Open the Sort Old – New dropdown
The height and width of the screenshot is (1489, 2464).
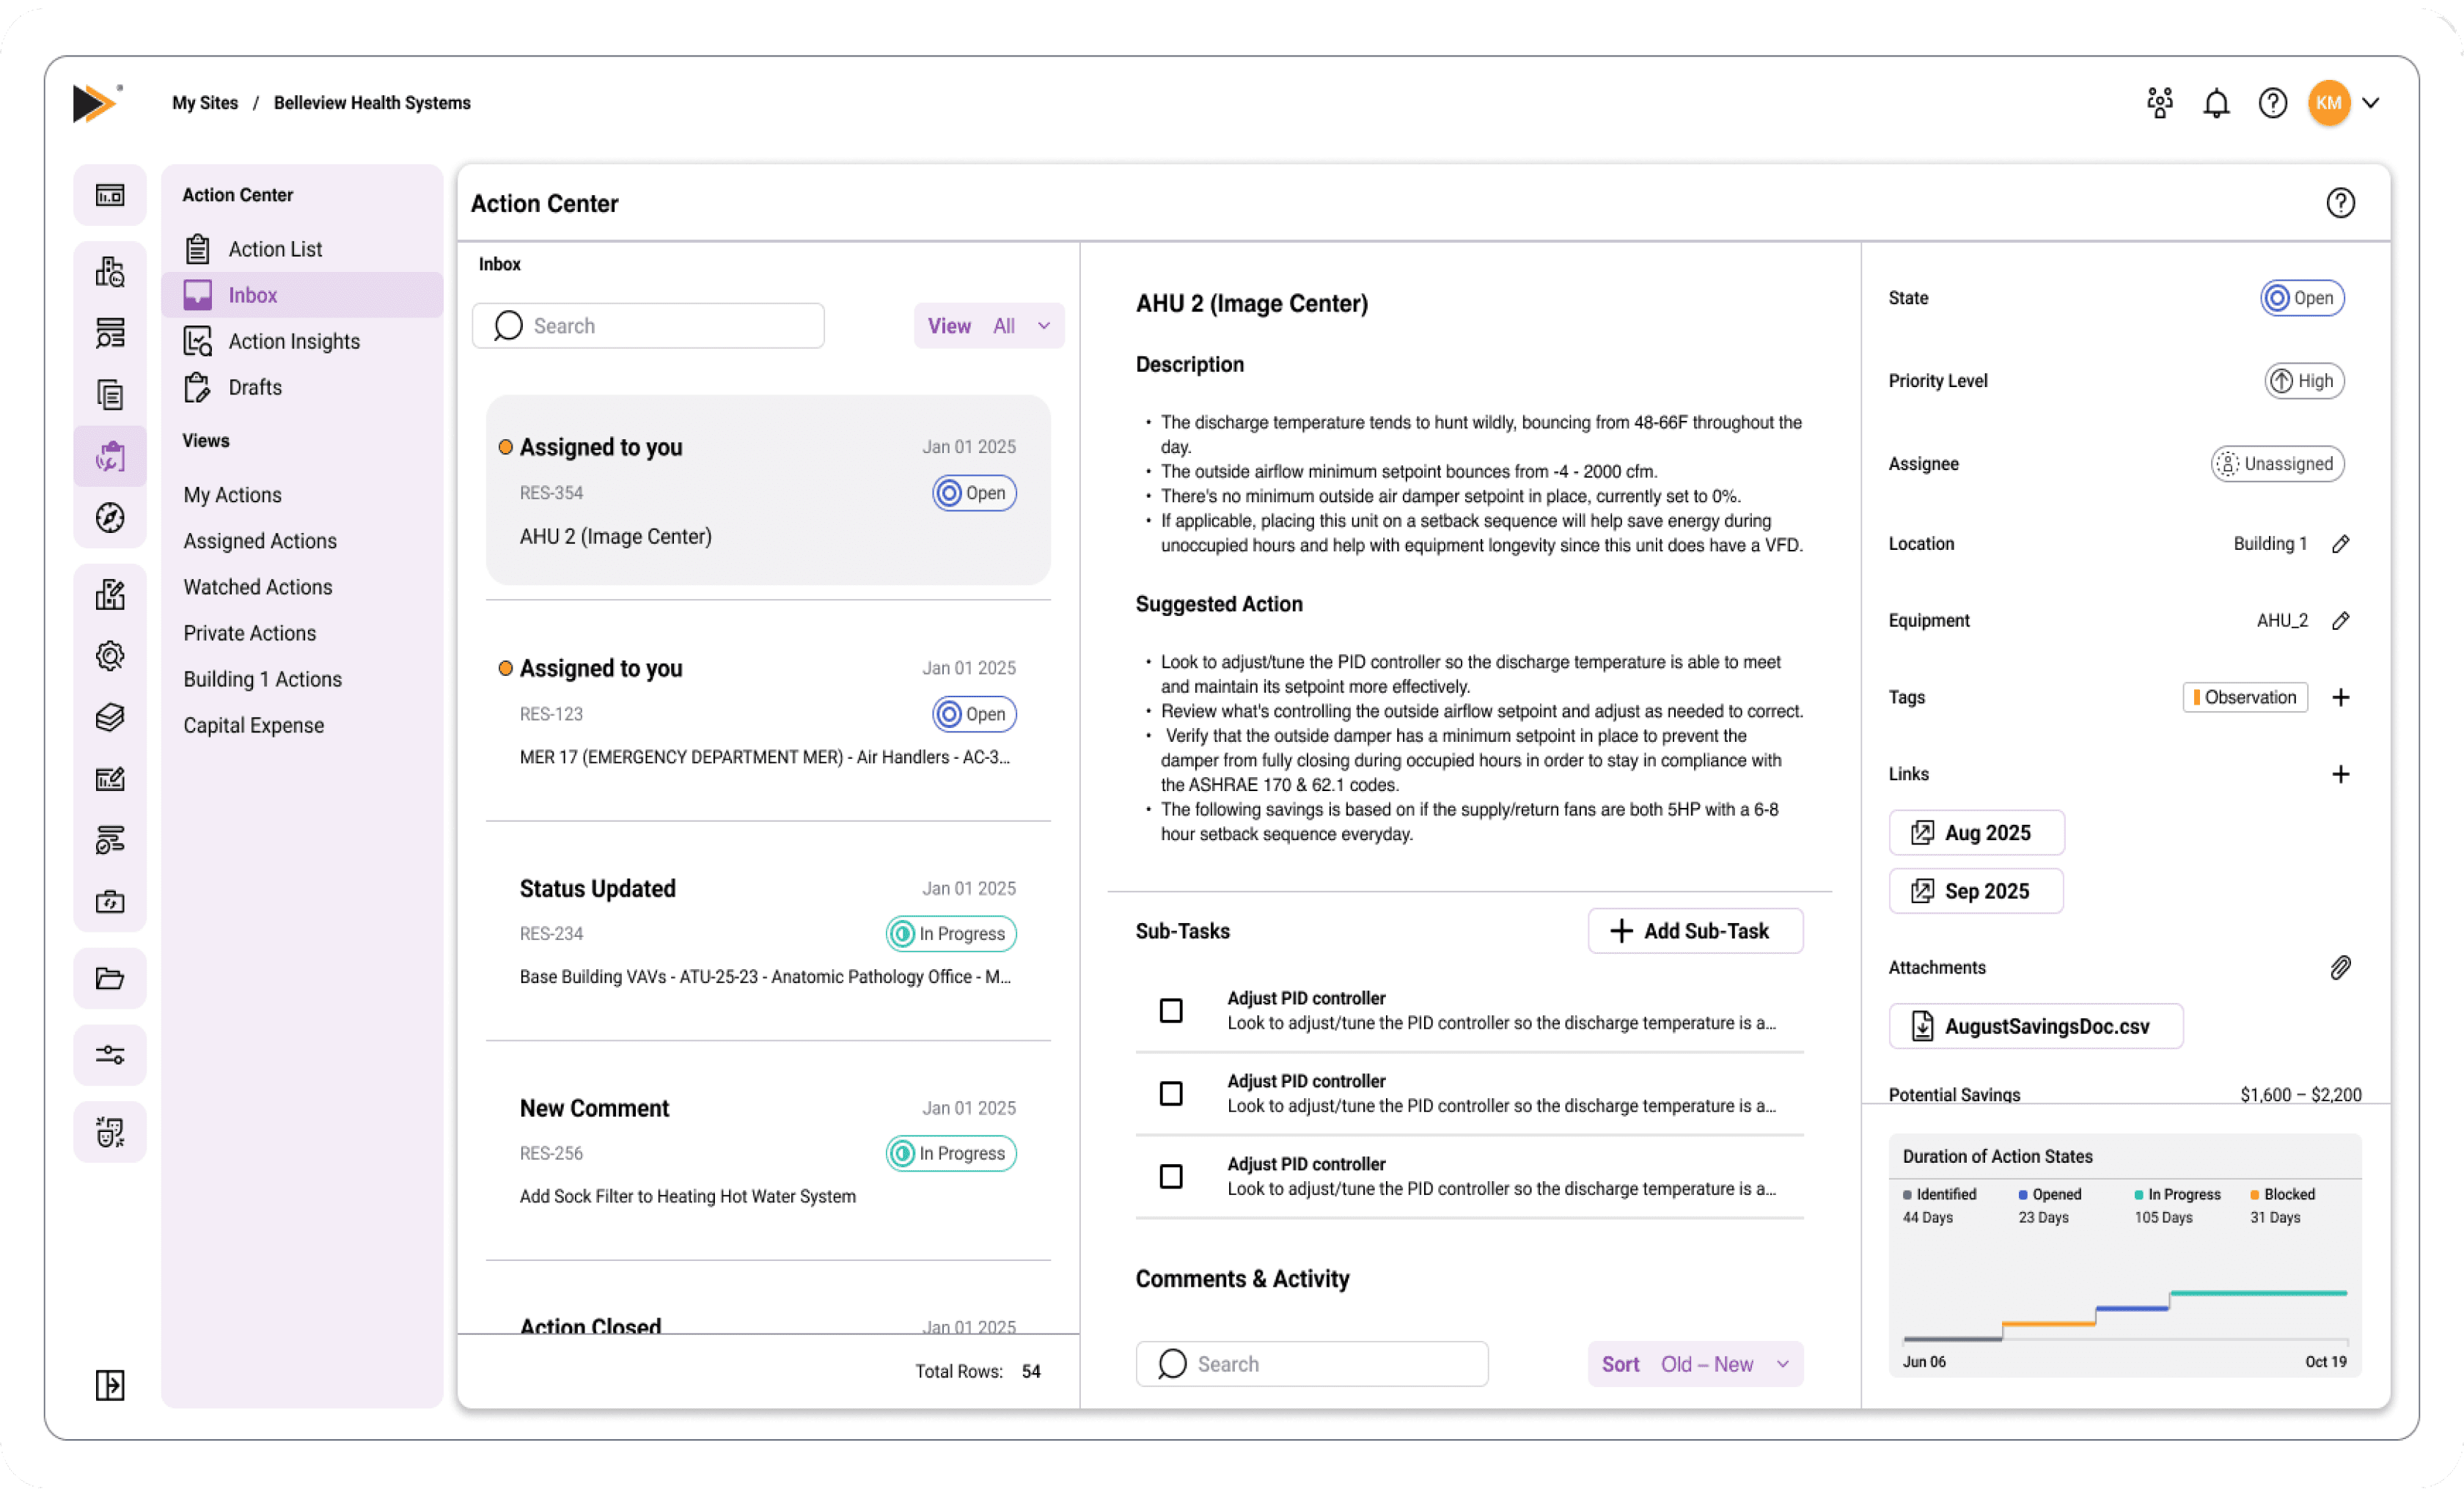[x=1695, y=1364]
